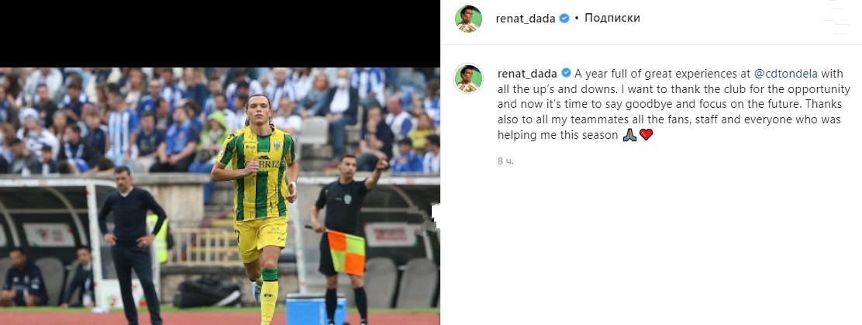Click the coach standing in dark clothing

pos(132,245)
